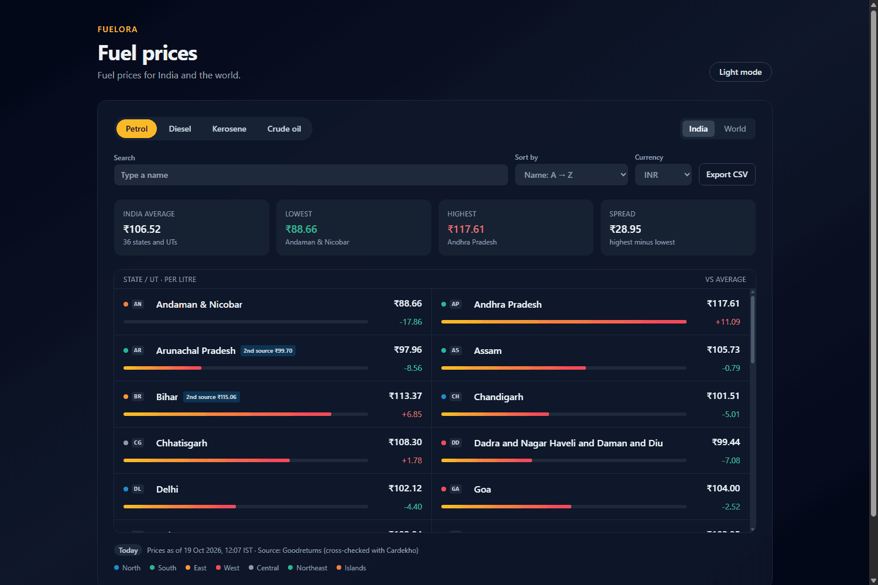Screen dimensions: 878x585
Task: Click Bihar's 2nd source ₹115.06 badge
Action: pos(211,397)
